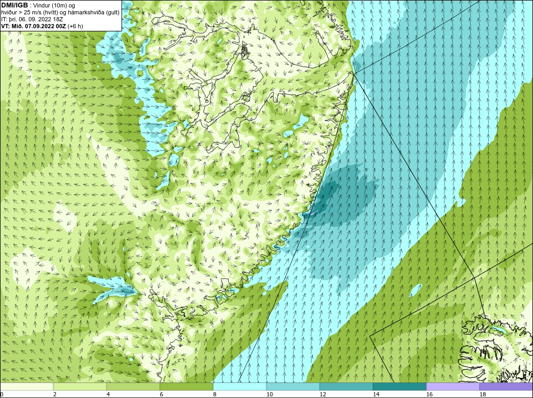Click legend tick label 16

click(429, 394)
